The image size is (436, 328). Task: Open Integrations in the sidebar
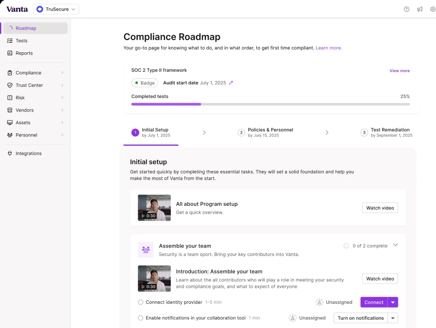tap(36, 153)
